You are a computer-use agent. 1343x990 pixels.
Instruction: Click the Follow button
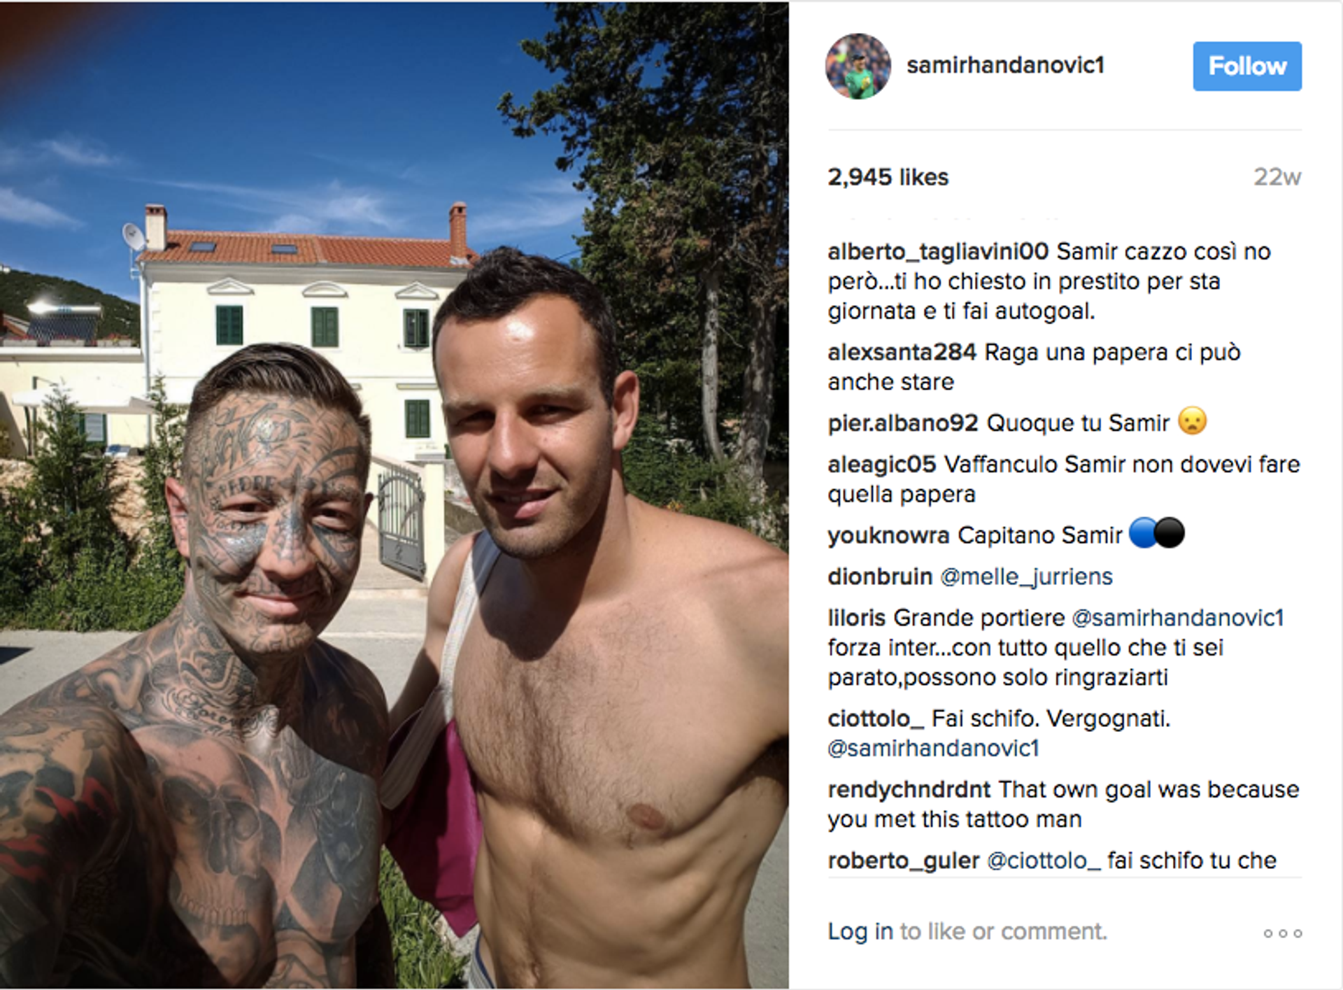pyautogui.click(x=1247, y=66)
